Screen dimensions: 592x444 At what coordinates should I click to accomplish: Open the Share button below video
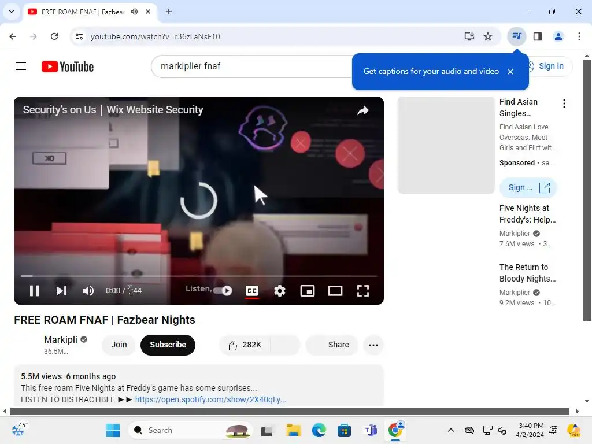point(331,345)
